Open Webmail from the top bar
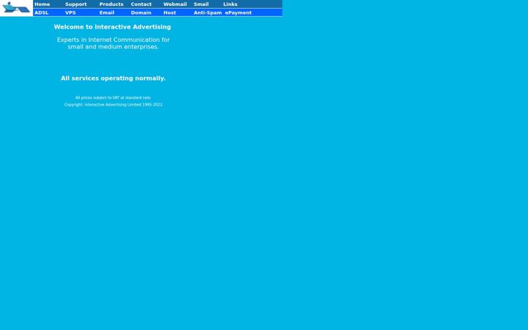The image size is (528, 330). click(x=175, y=4)
